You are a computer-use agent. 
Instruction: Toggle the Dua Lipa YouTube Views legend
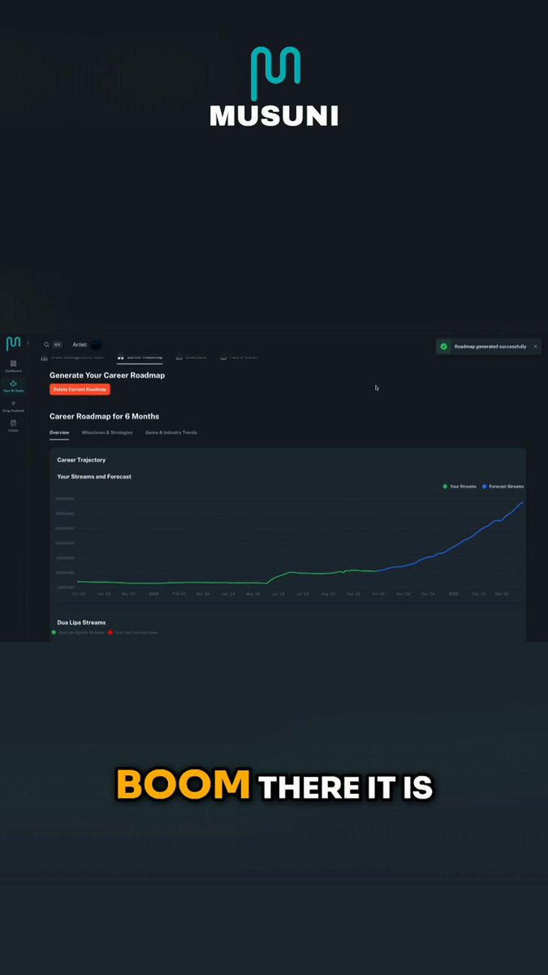click(x=133, y=632)
